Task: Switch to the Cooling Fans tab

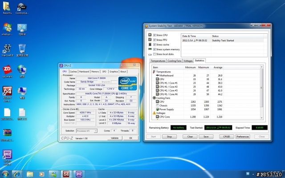Action: pos(174,61)
